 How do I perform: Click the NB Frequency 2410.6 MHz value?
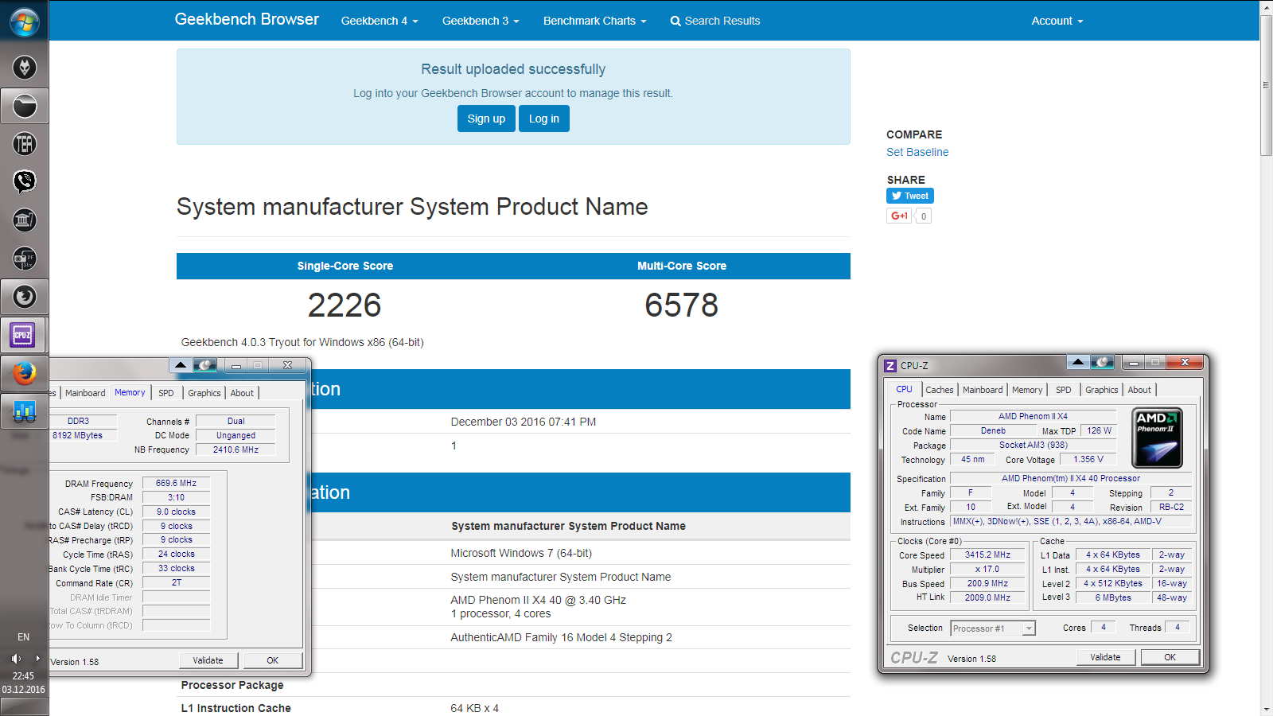236,449
